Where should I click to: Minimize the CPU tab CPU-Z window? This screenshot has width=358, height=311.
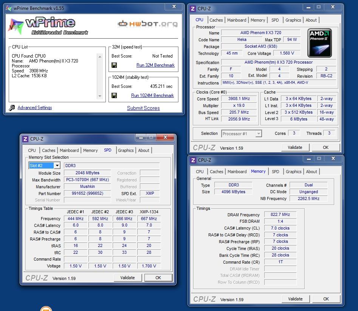[308, 7]
